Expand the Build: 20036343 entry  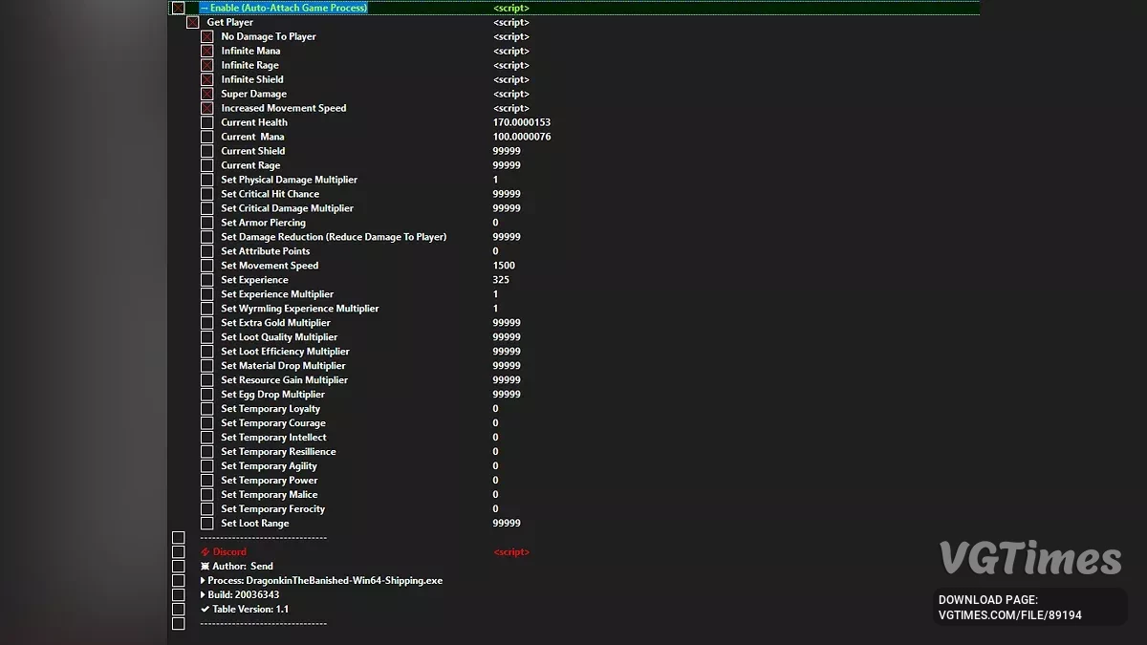click(204, 595)
